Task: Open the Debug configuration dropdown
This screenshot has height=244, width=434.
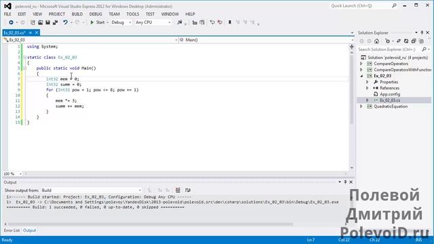Action: [x=121, y=22]
